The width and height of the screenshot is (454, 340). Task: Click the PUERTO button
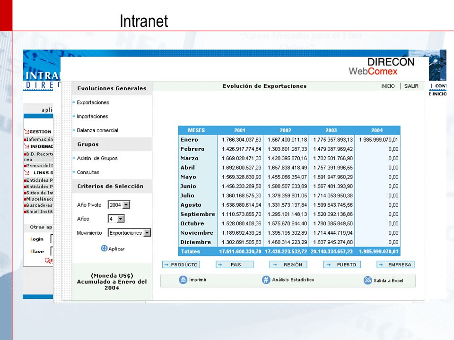click(342, 264)
